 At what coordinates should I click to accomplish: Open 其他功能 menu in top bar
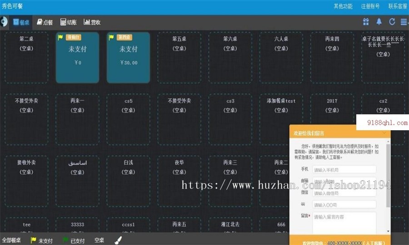pos(343,6)
